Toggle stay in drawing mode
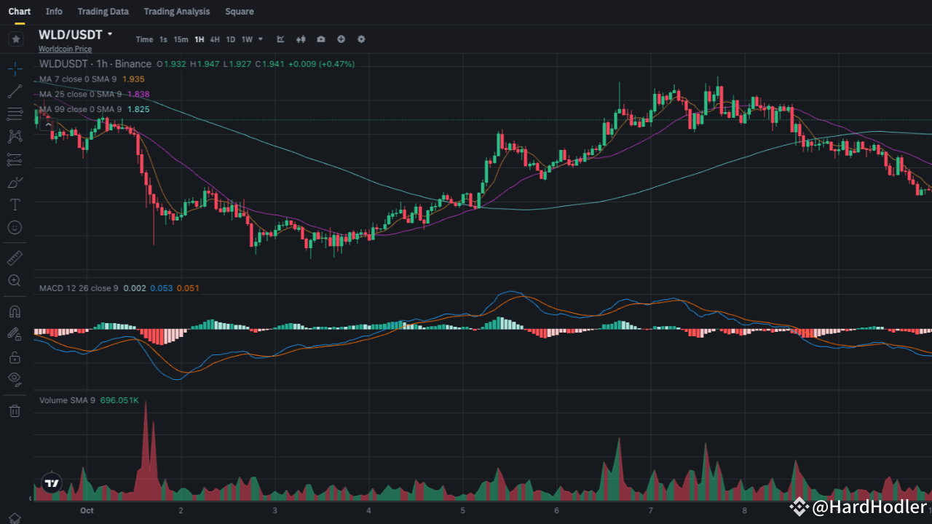The height and width of the screenshot is (524, 932). coord(15,334)
